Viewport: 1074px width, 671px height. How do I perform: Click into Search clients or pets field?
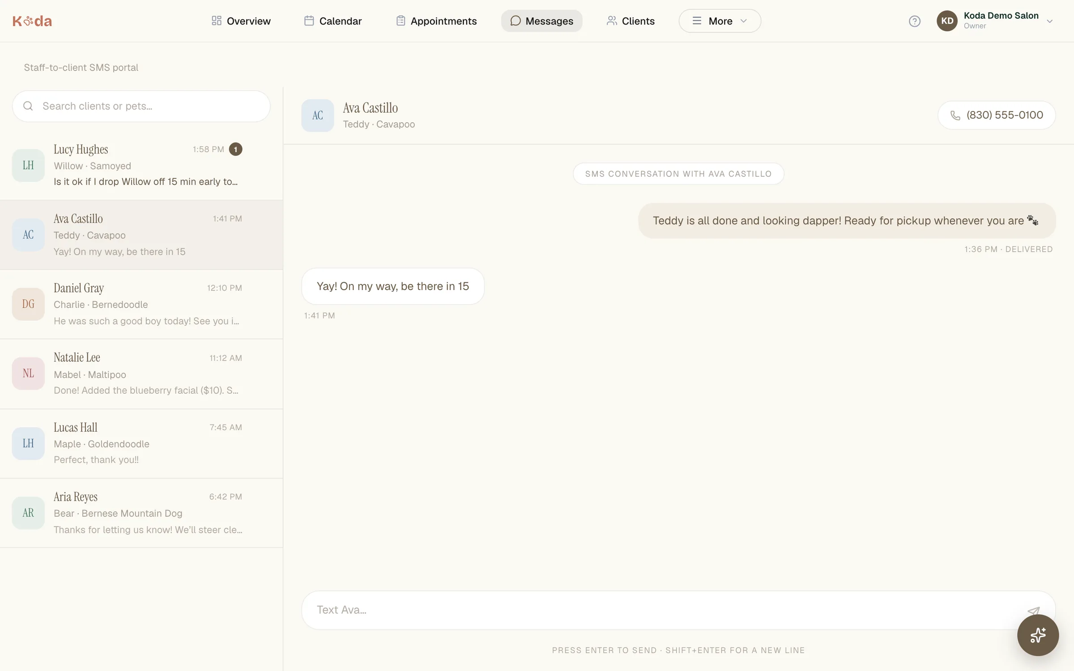[x=141, y=106]
